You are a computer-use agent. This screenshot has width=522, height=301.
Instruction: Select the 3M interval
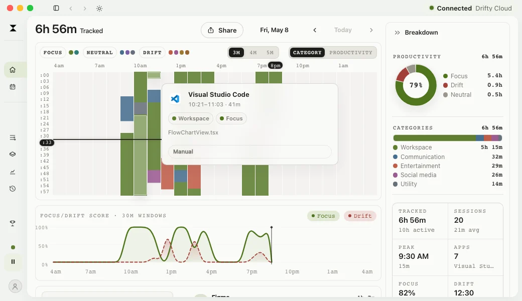[236, 53]
